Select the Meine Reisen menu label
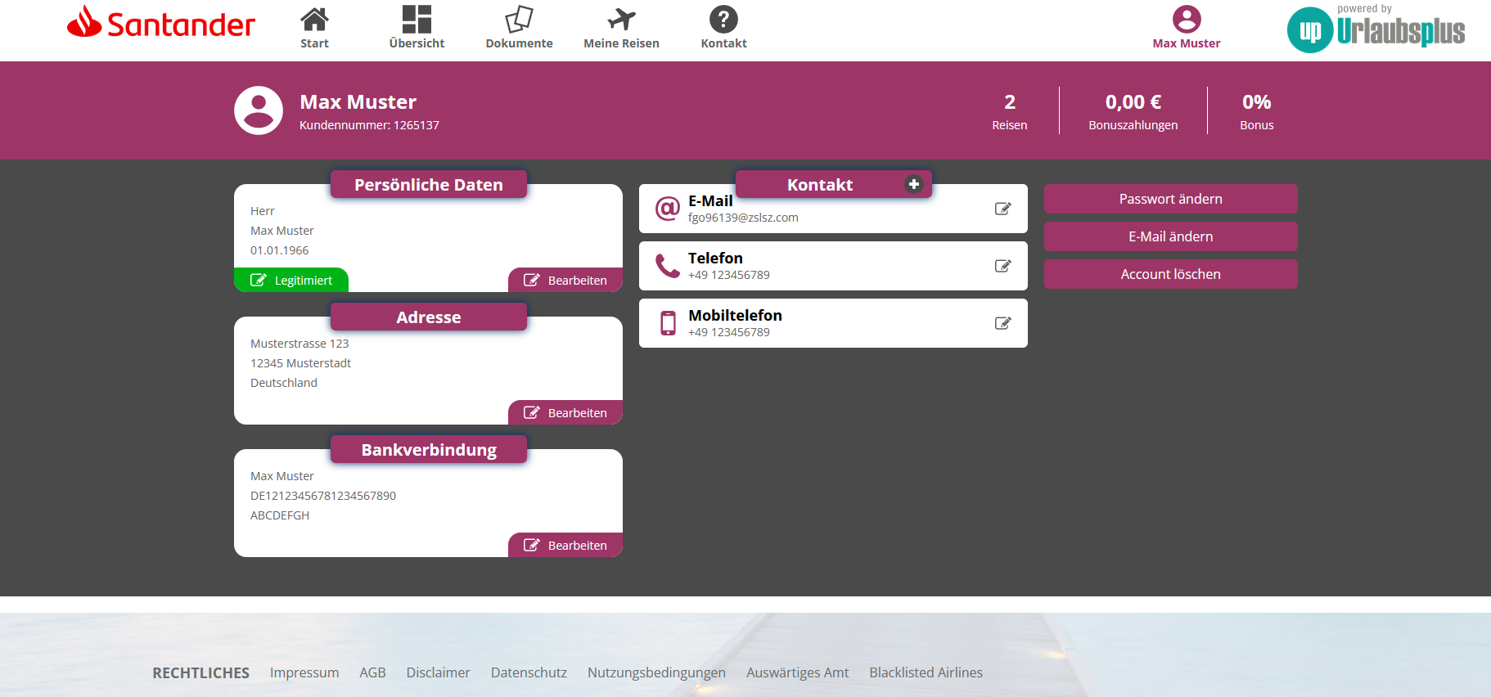 [621, 43]
